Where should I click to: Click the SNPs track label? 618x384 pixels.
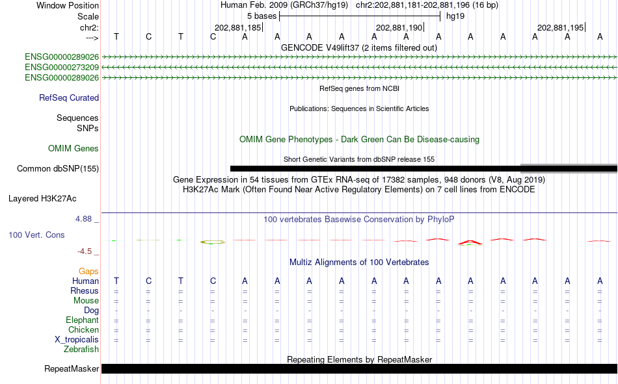click(88, 129)
